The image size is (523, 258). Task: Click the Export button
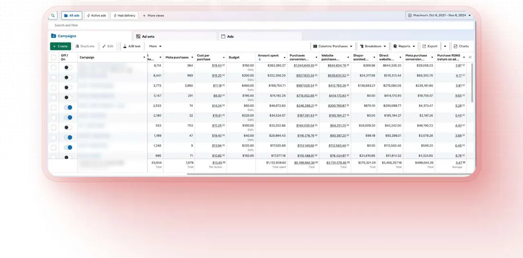[x=430, y=47]
